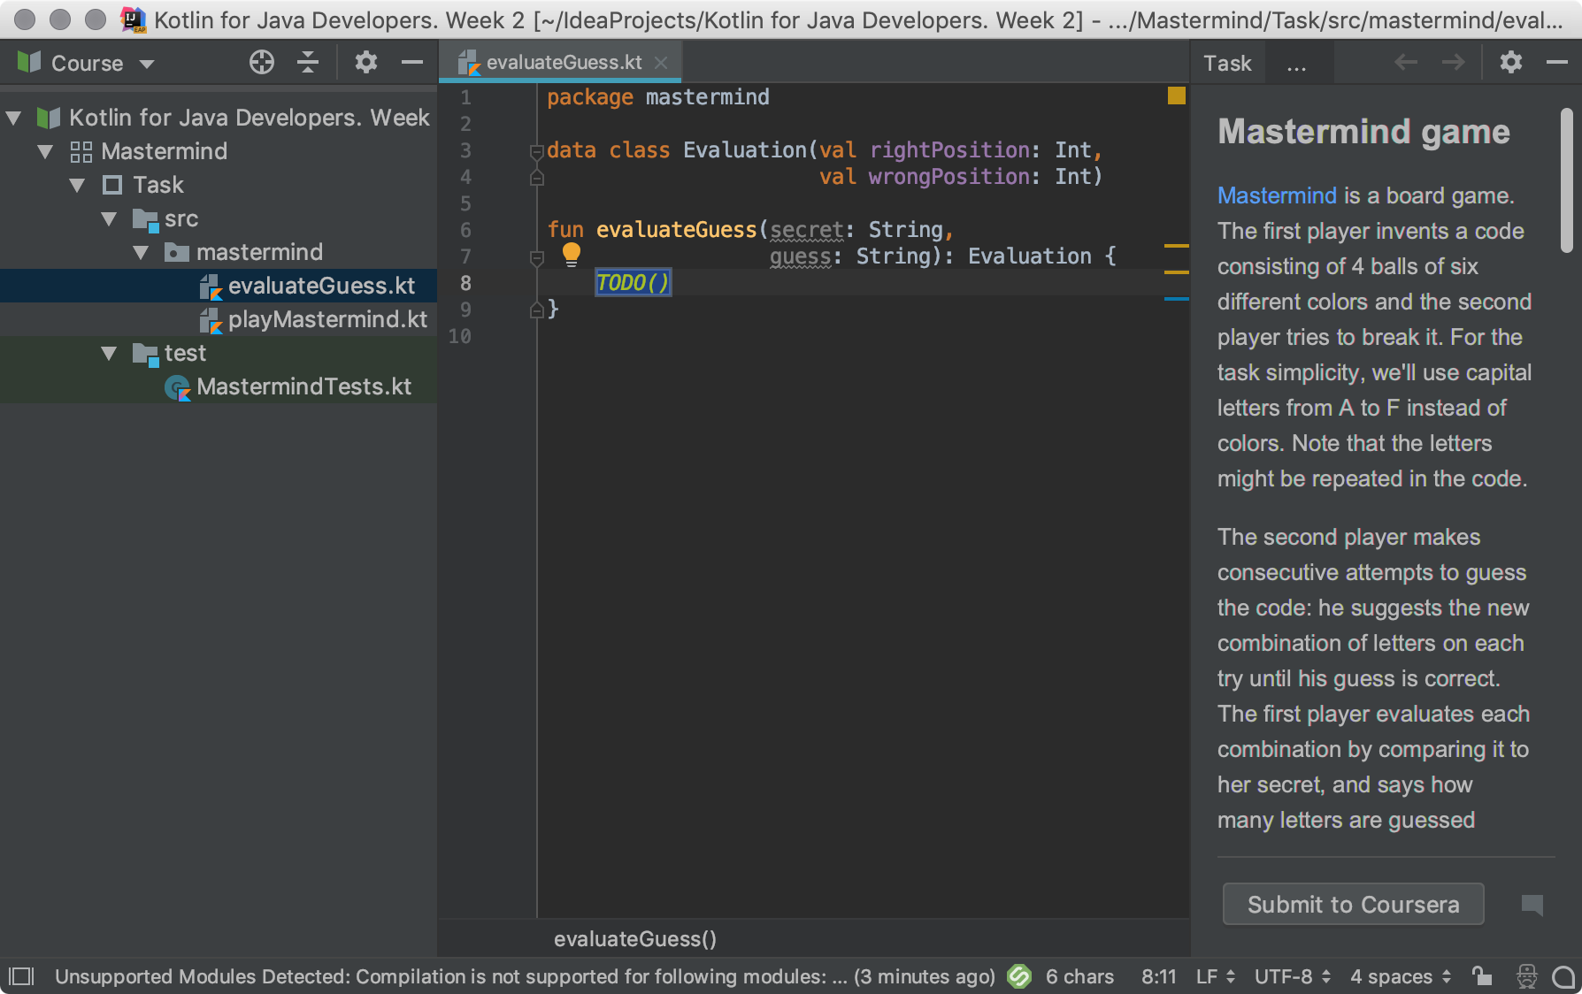Click the test folder row
Screen dimensions: 1582x994
219,353
